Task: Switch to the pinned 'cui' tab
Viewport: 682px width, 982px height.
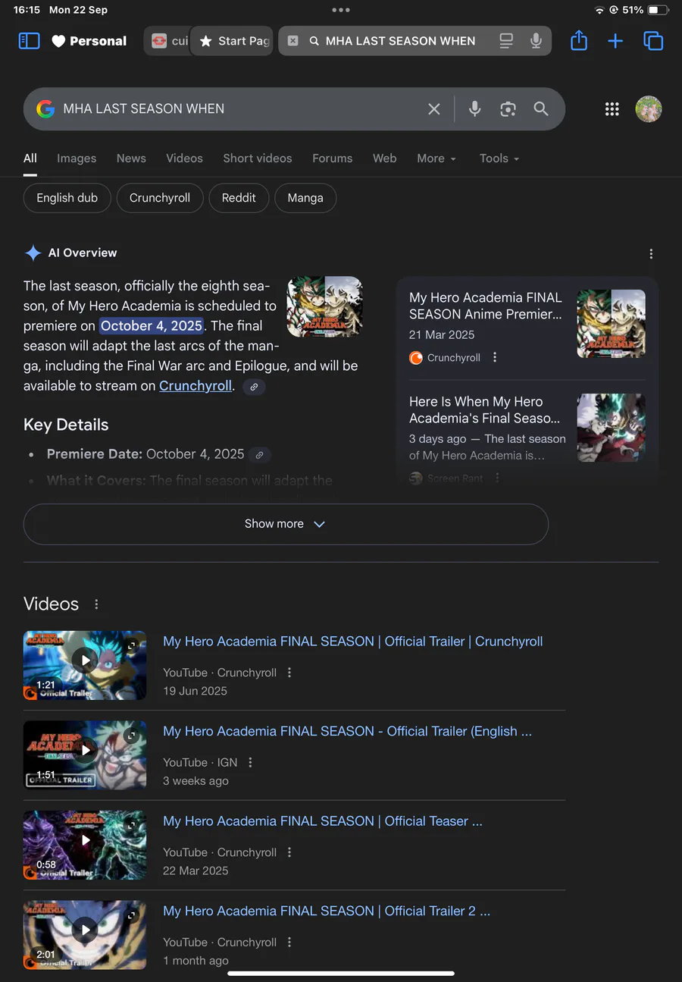Action: [x=168, y=41]
